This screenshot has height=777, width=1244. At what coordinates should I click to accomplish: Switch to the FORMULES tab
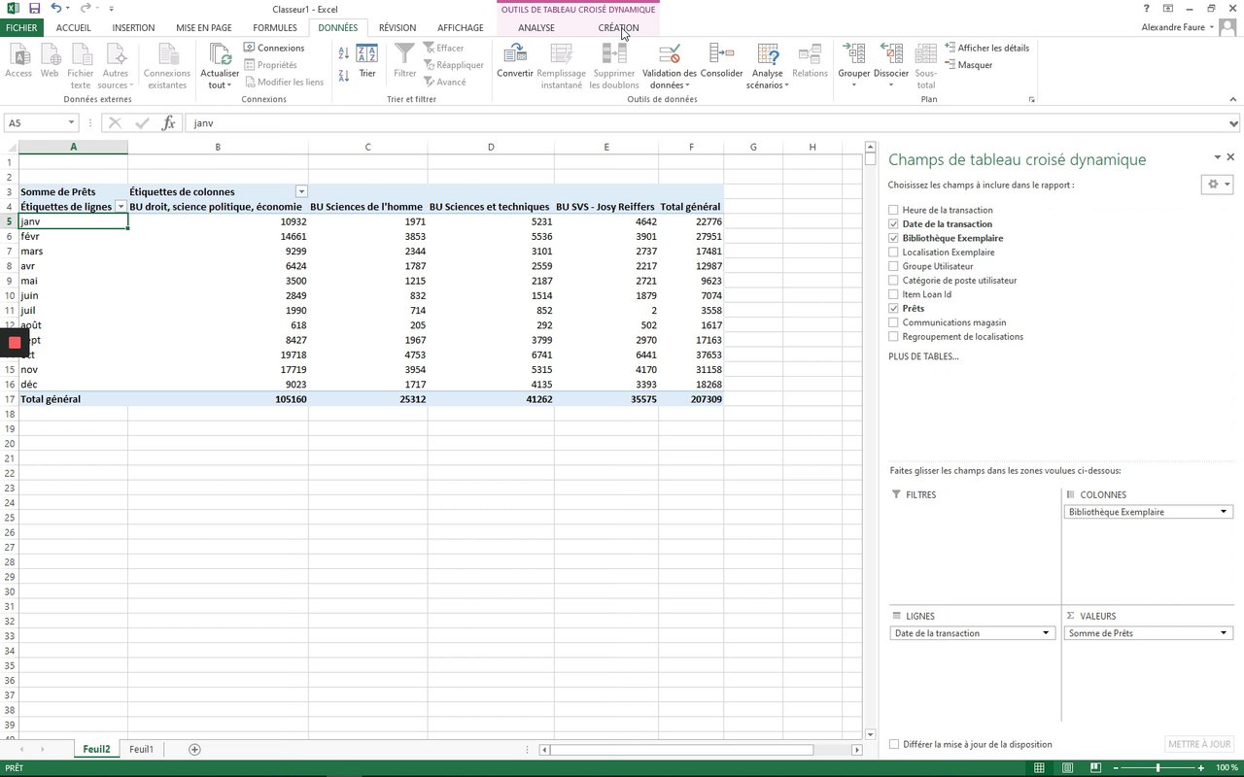point(275,28)
